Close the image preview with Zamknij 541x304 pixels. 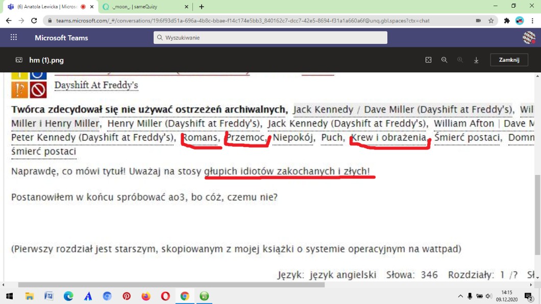509,60
